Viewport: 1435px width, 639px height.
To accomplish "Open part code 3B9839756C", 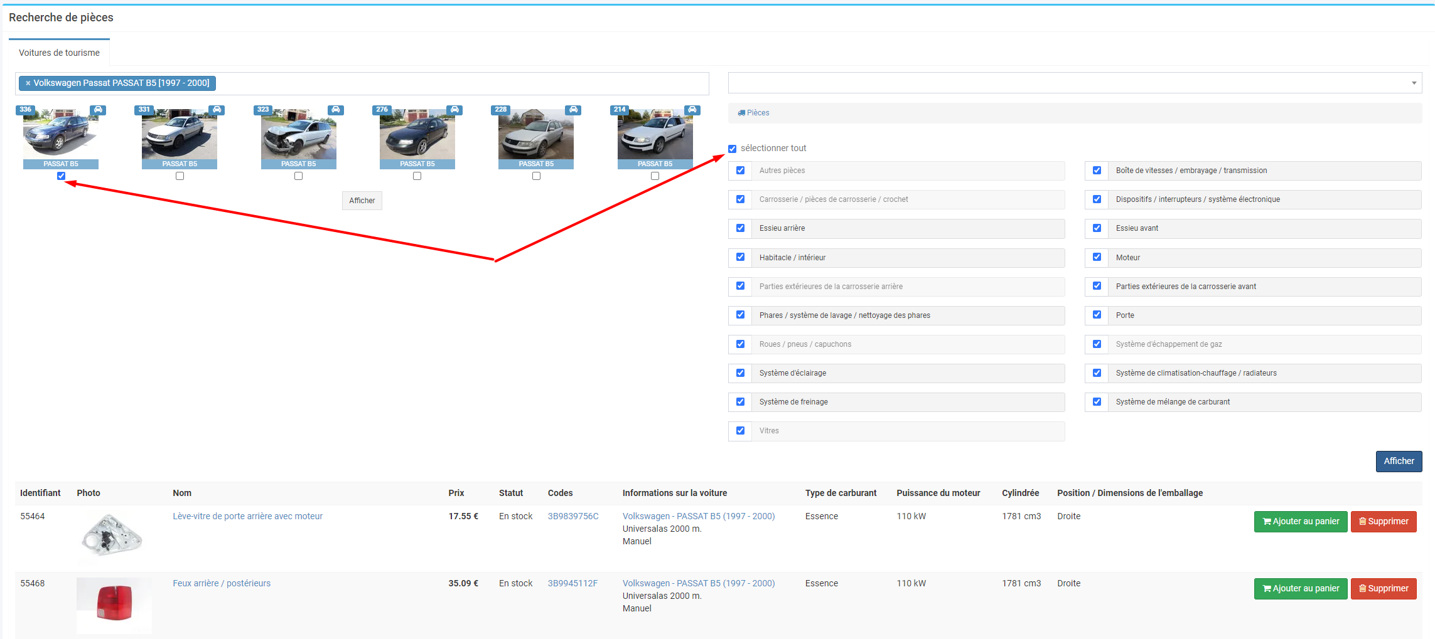I will [573, 517].
